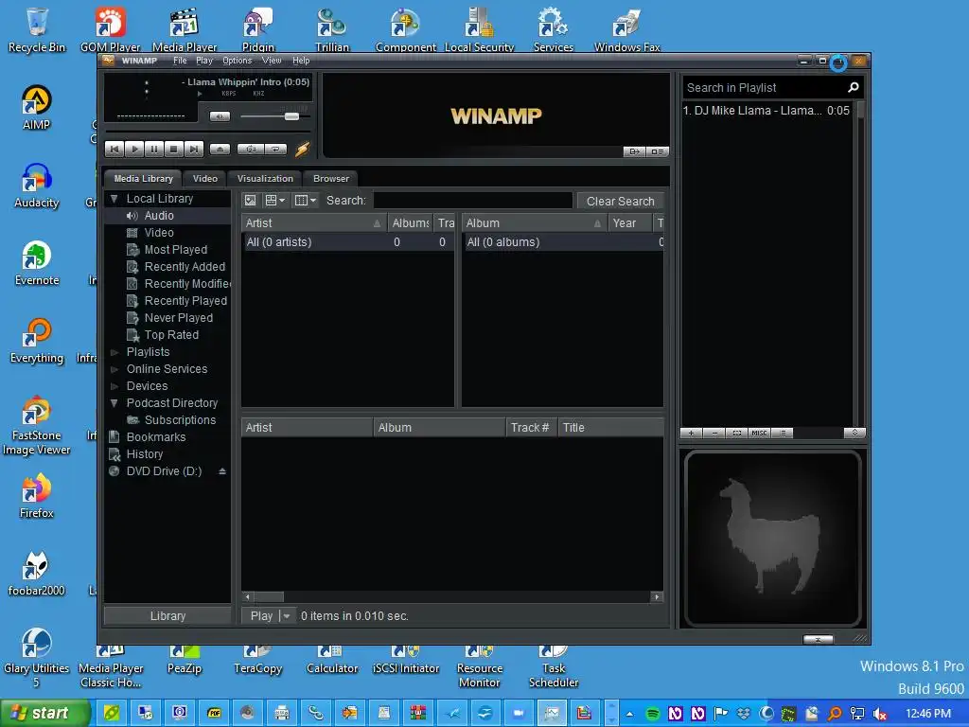Expand the Playlists tree node
Screen dimensions: 969x727
114,352
